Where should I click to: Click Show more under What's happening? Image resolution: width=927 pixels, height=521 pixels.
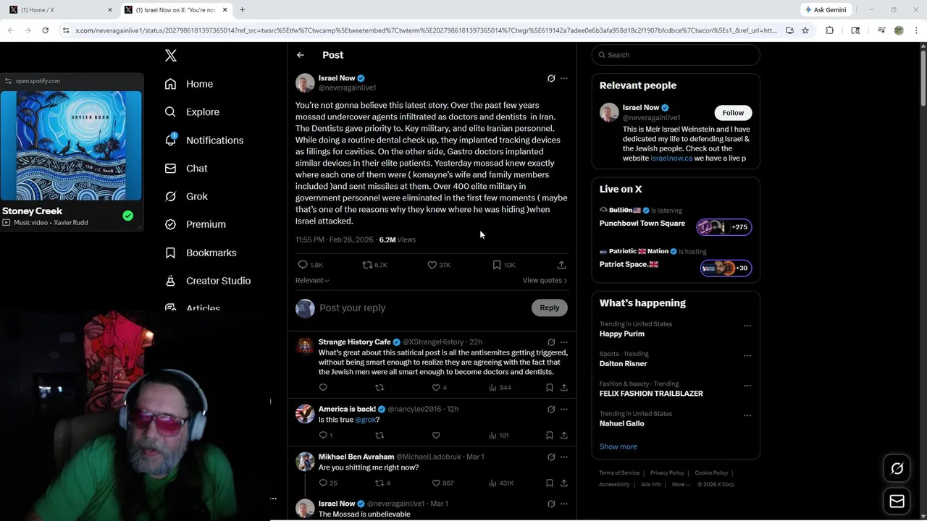tap(618, 447)
